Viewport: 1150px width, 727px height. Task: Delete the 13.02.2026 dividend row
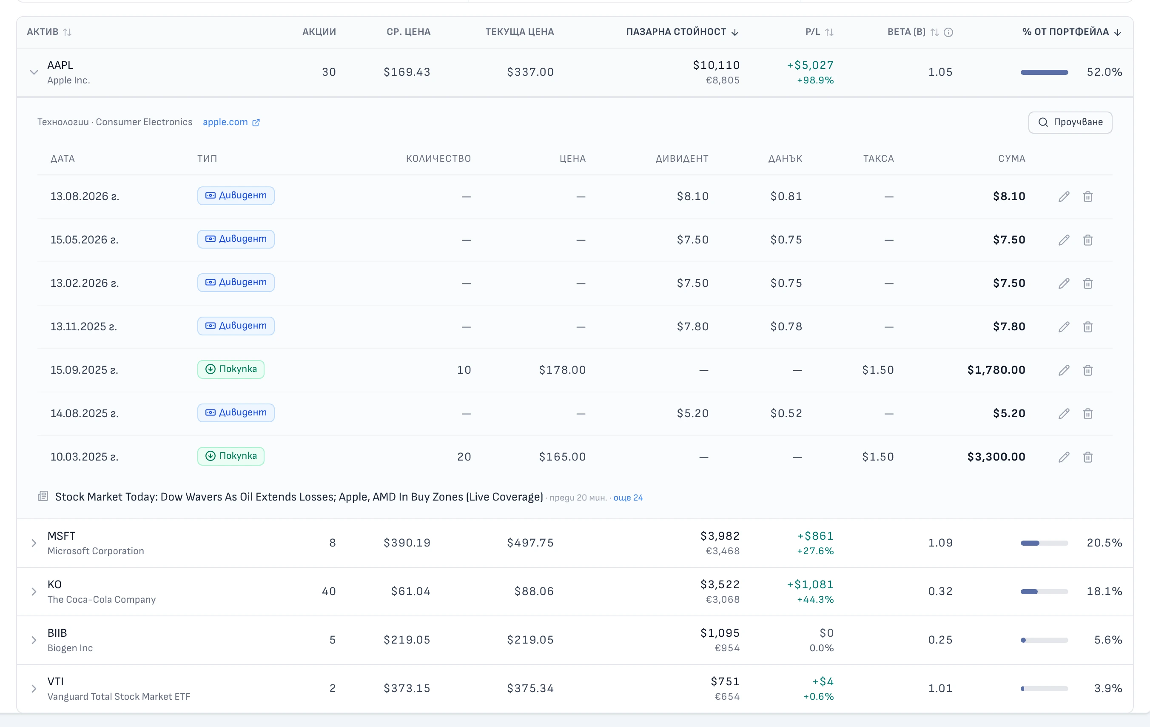(1087, 283)
